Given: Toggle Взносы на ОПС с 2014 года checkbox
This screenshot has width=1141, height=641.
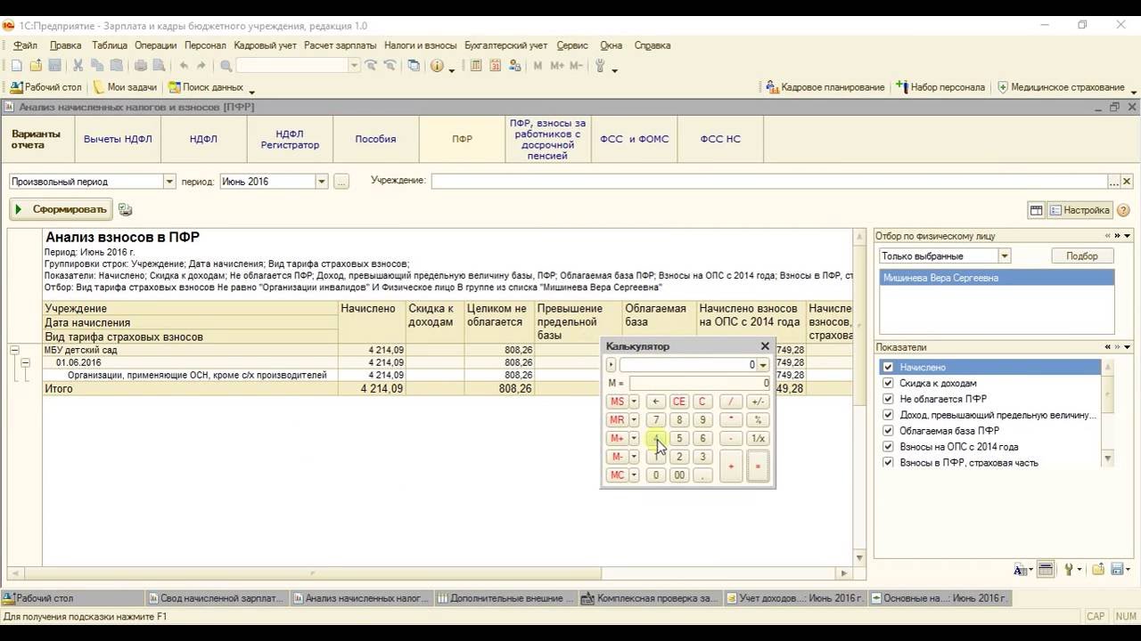Looking at the screenshot, I should pos(888,447).
